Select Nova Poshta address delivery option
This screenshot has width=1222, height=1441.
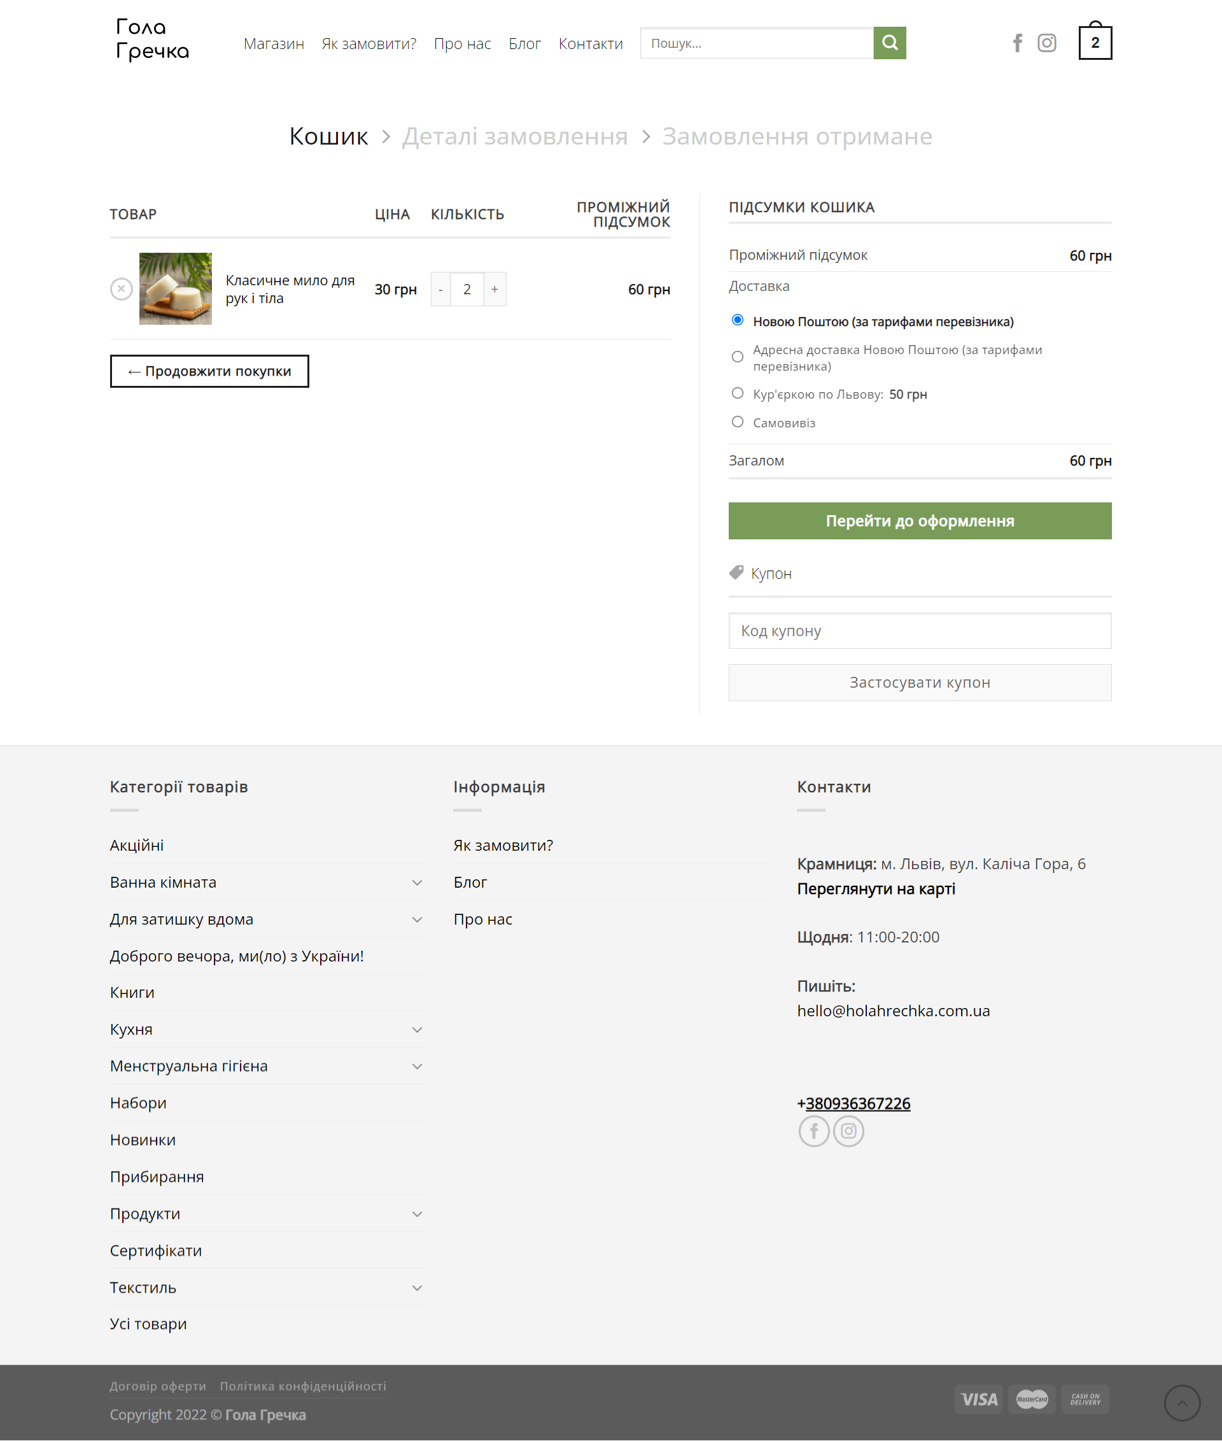[737, 357]
